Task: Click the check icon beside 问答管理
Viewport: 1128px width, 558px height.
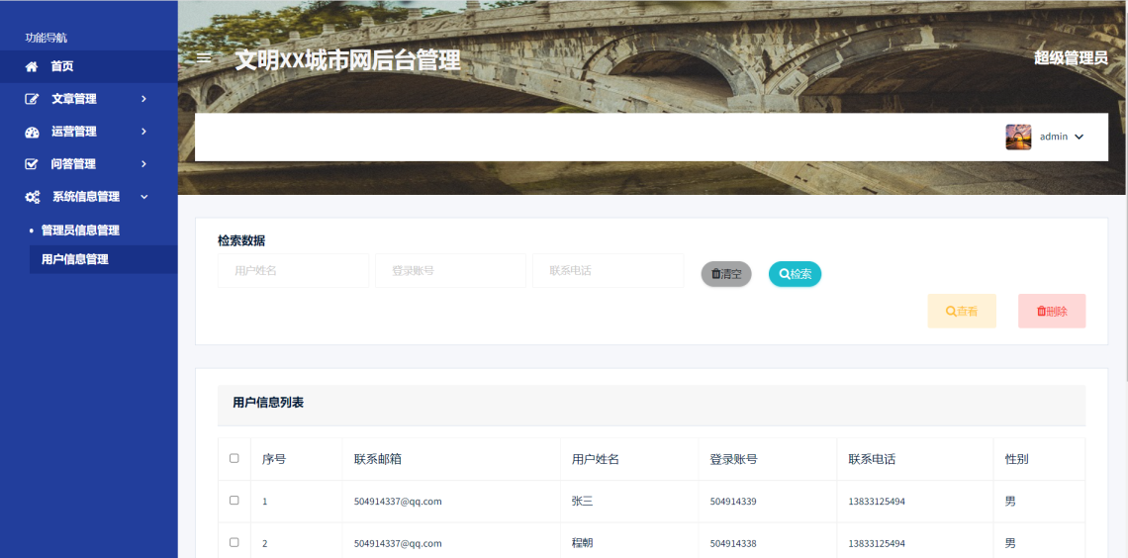Action: [x=31, y=164]
